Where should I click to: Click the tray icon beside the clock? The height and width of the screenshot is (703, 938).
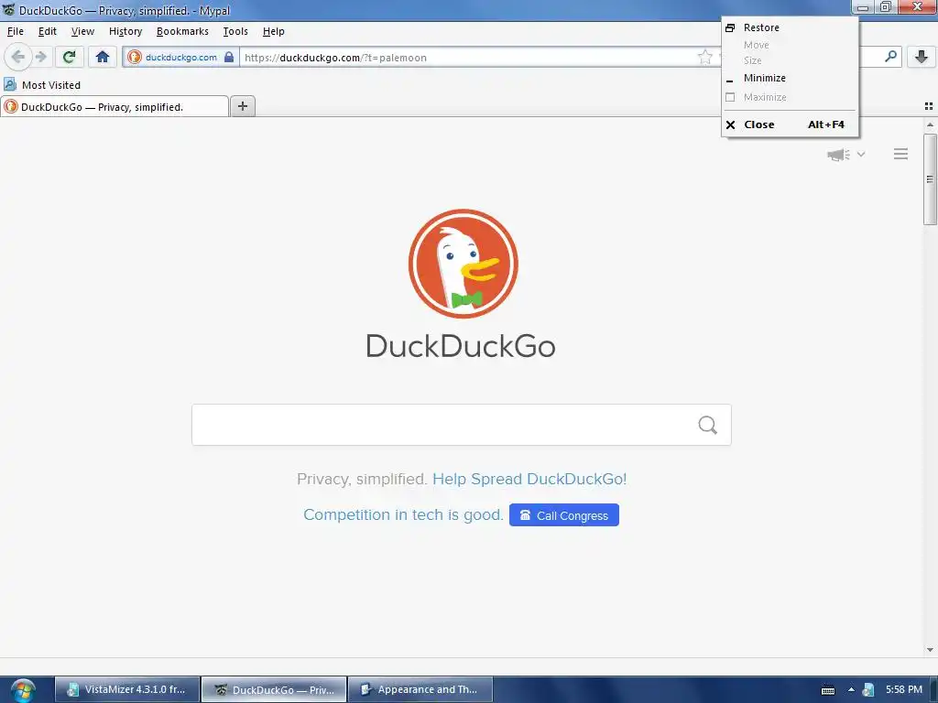pyautogui.click(x=868, y=690)
